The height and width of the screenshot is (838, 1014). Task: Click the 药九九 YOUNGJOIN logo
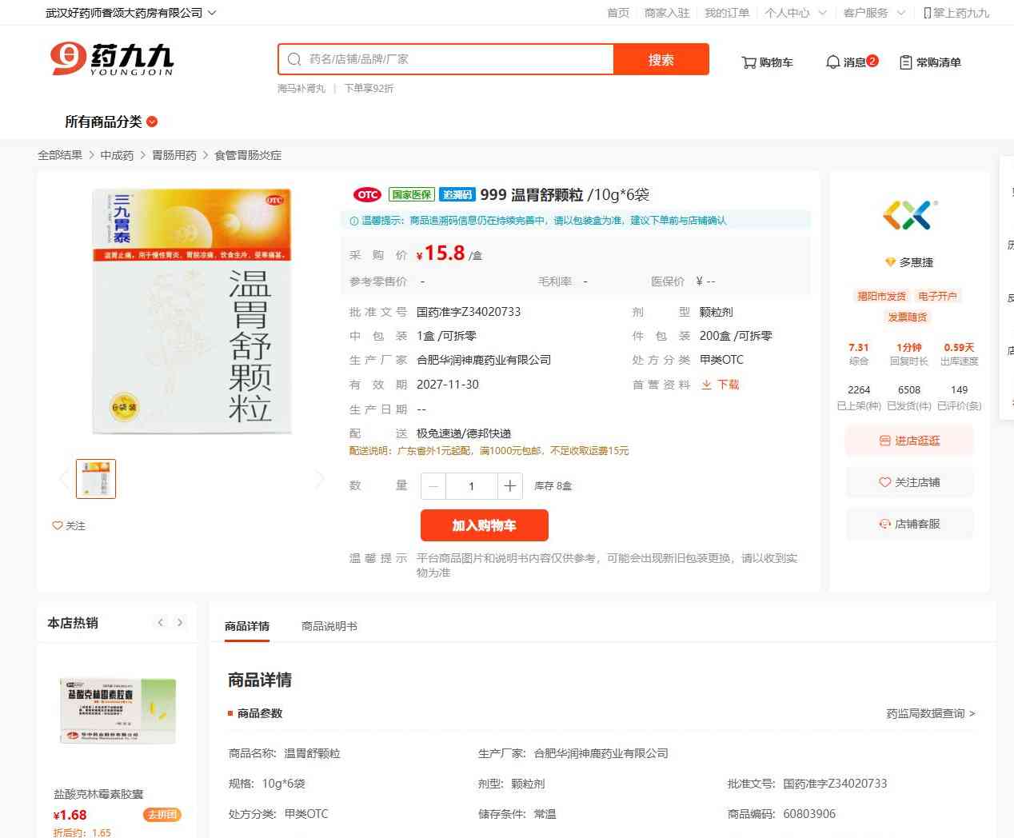[x=112, y=59]
